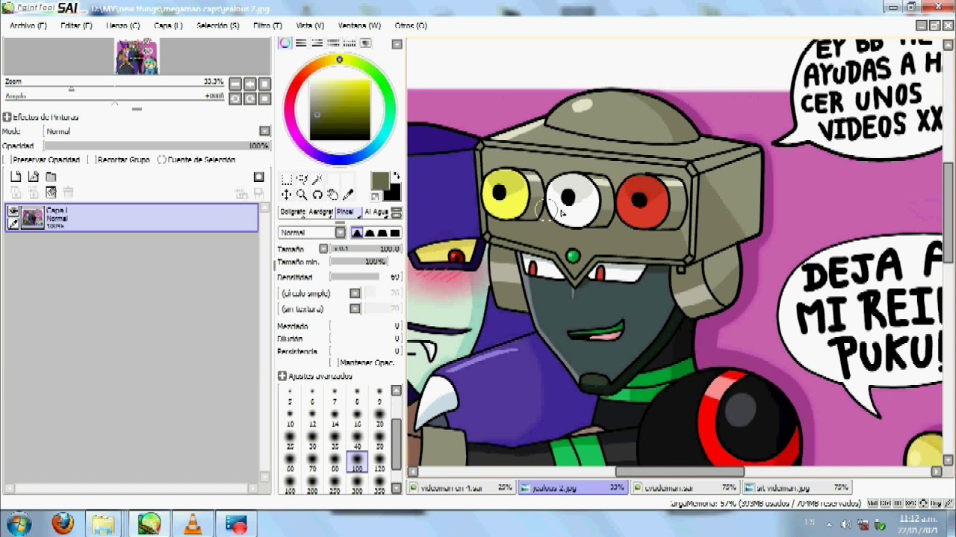Viewport: 956px width, 537px height.
Task: Open layer Modo dropdown arrow
Action: coord(264,131)
